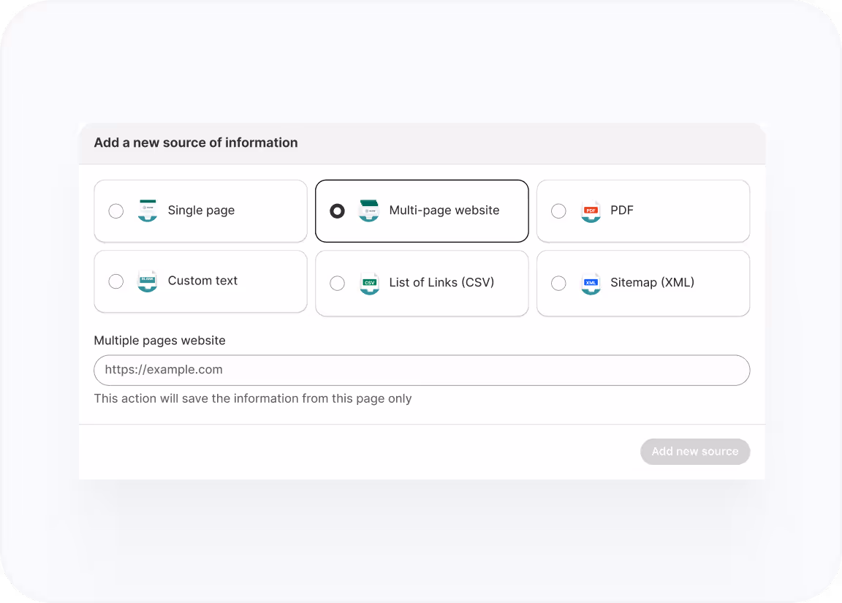842x603 pixels.
Task: Select the PDF radio button
Action: pyautogui.click(x=558, y=211)
